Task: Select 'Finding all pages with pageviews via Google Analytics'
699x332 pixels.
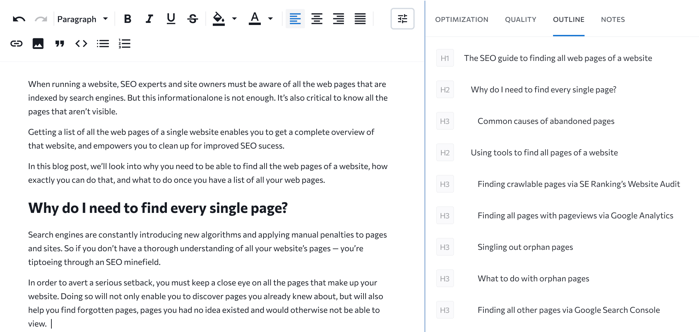Action: (x=575, y=216)
